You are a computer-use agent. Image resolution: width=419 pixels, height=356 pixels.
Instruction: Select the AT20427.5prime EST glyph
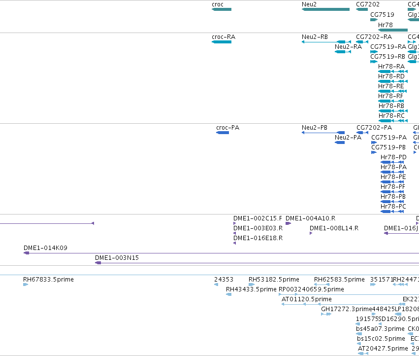pos(363,354)
